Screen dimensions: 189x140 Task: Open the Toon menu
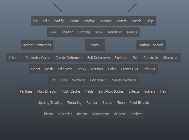tap(121, 103)
